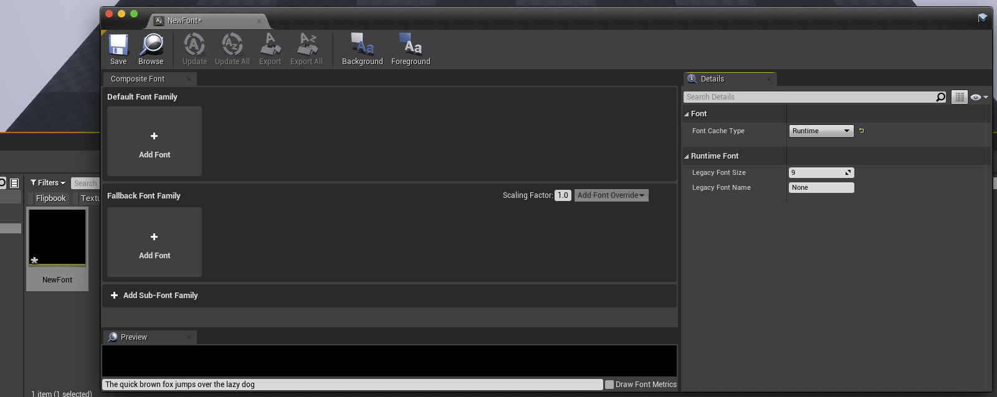Toggle the property matrix grid button
The width and height of the screenshot is (997, 397).
click(x=959, y=97)
